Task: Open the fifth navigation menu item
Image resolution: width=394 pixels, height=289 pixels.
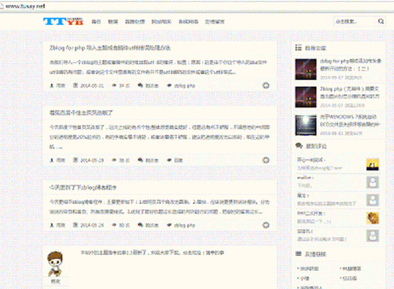Action: pos(188,22)
